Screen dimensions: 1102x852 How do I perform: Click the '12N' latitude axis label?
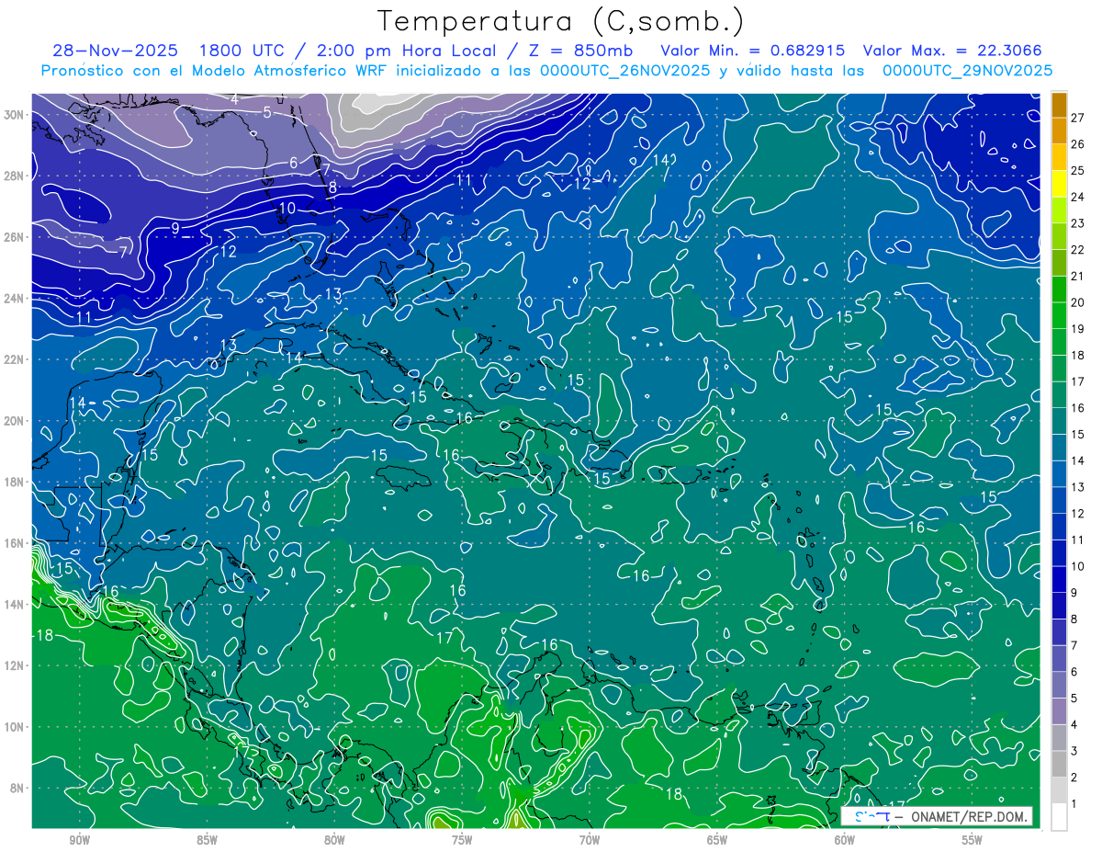pos(14,665)
